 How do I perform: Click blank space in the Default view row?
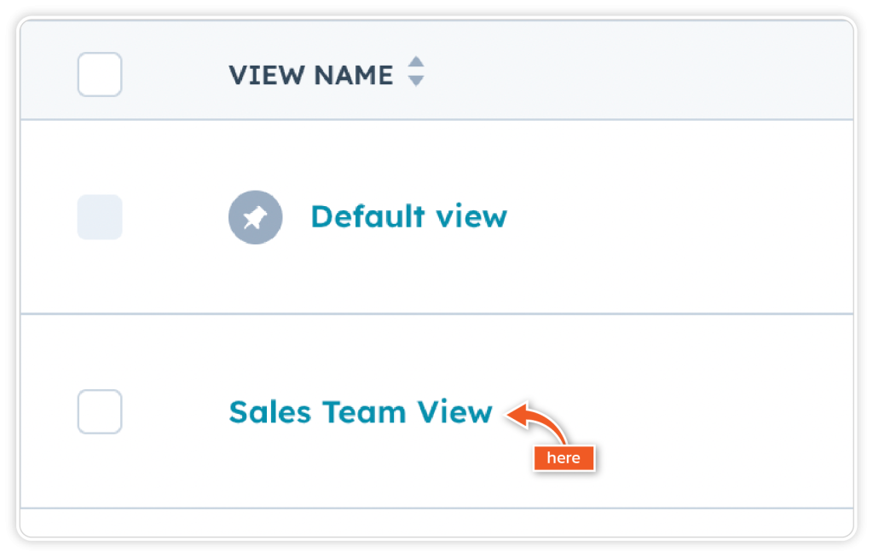coord(682,217)
